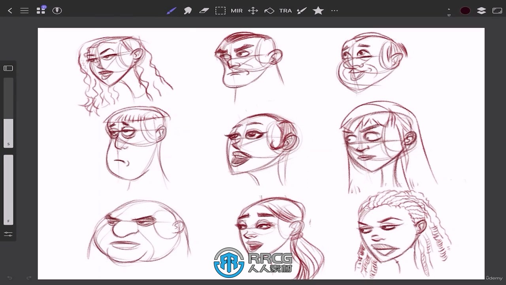Go back using the left arrow
Image resolution: width=506 pixels, height=285 pixels.
pos(10,11)
